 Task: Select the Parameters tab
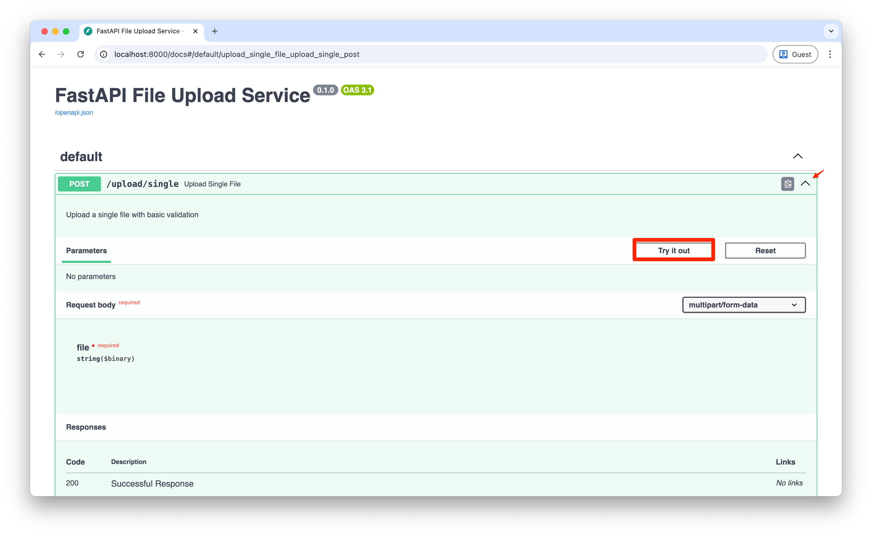(x=86, y=251)
